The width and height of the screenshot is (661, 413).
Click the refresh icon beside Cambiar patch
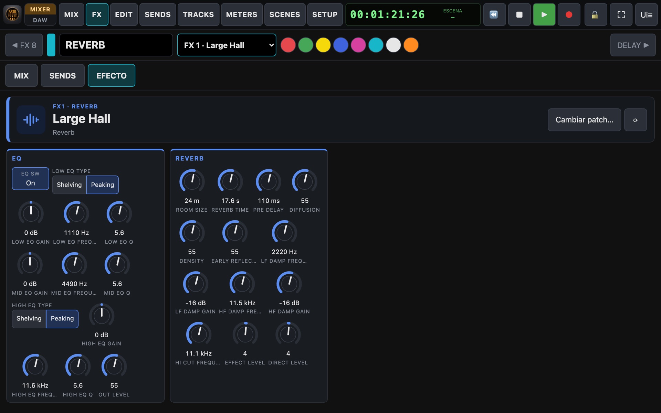pyautogui.click(x=635, y=120)
